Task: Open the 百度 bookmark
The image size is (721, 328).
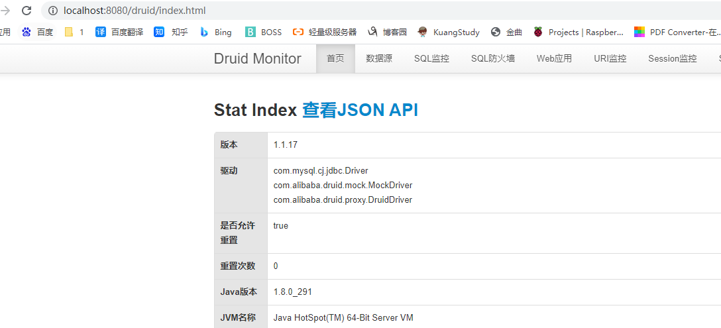Action: 37,32
